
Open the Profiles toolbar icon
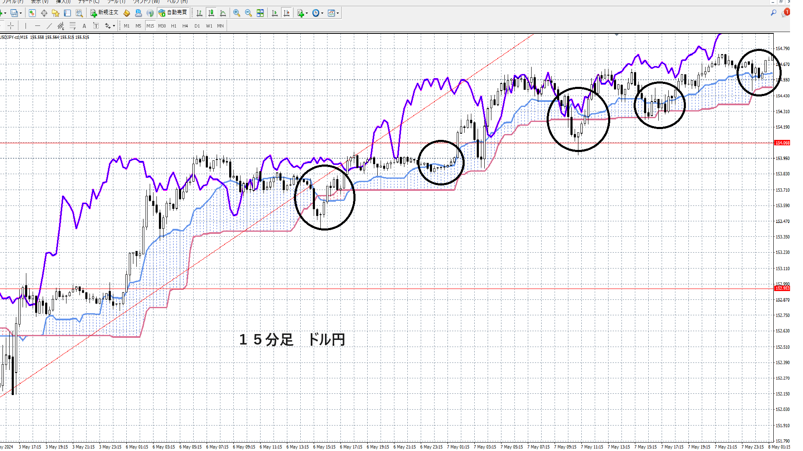point(15,13)
